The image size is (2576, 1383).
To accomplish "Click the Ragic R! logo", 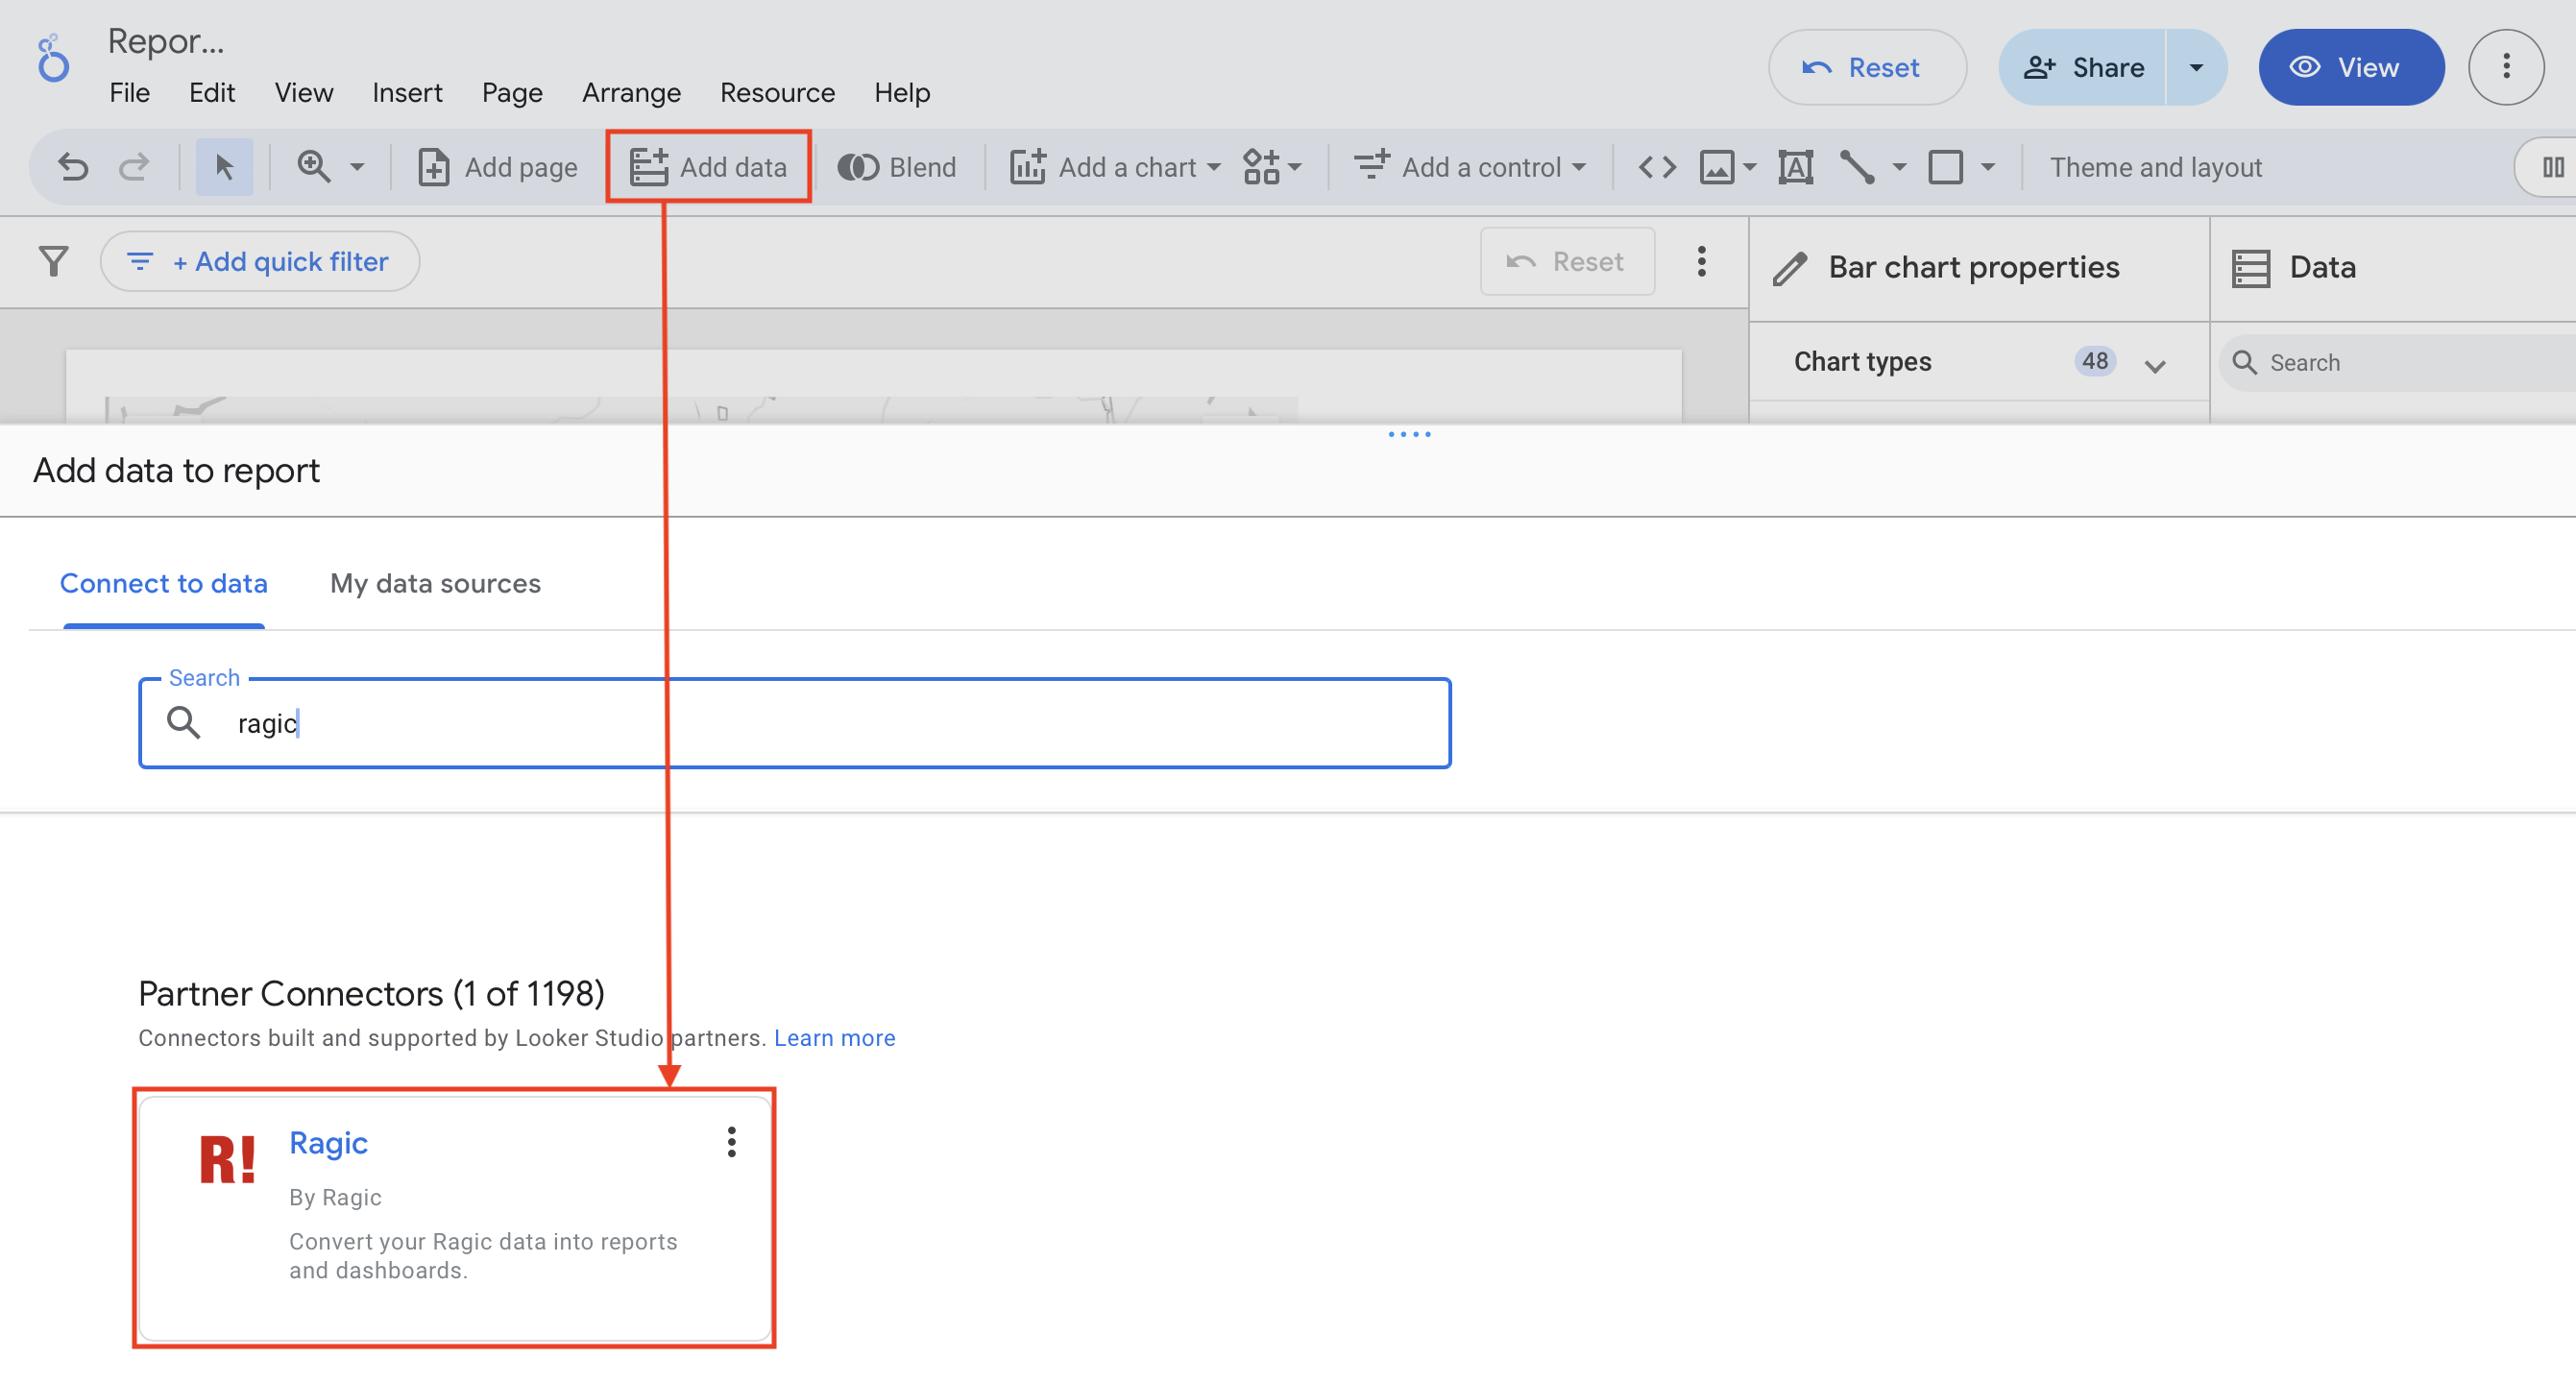I will pyautogui.click(x=228, y=1160).
